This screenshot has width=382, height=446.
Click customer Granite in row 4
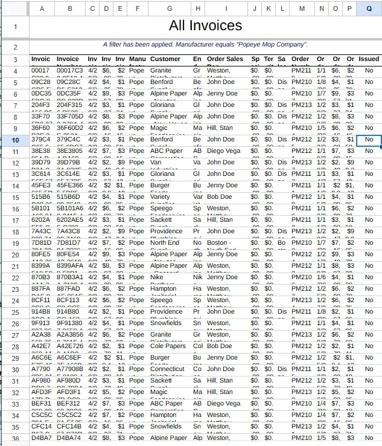[x=170, y=72]
